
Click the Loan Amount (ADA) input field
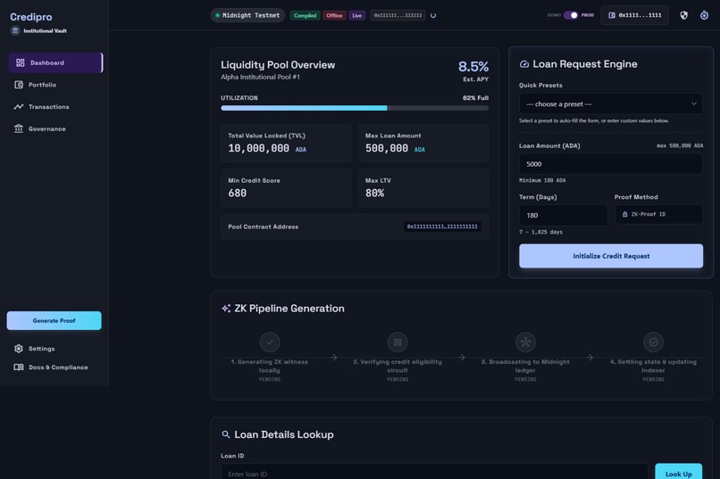pyautogui.click(x=611, y=164)
